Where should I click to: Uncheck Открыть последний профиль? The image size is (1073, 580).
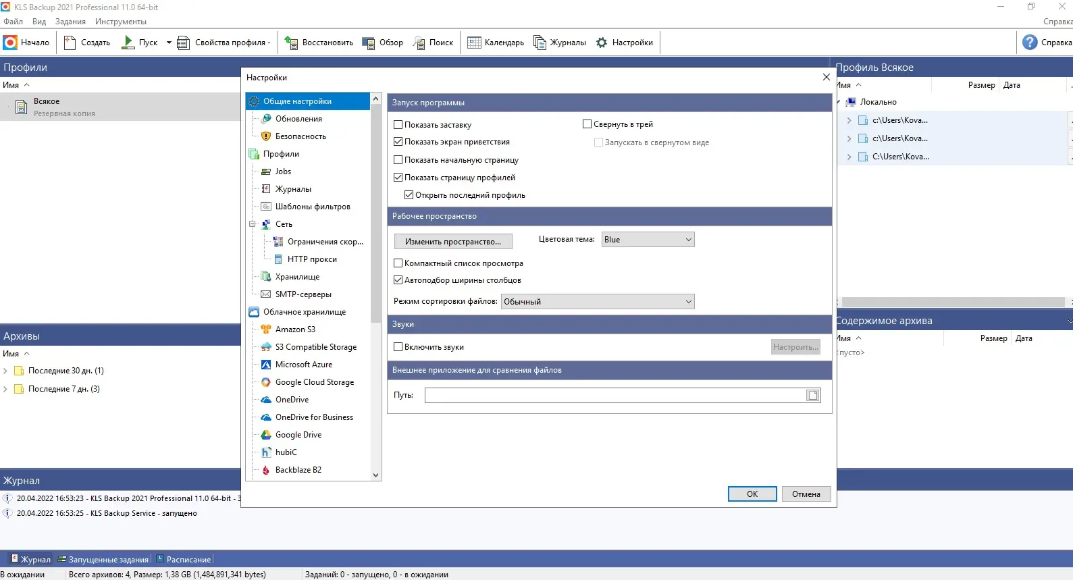(409, 195)
